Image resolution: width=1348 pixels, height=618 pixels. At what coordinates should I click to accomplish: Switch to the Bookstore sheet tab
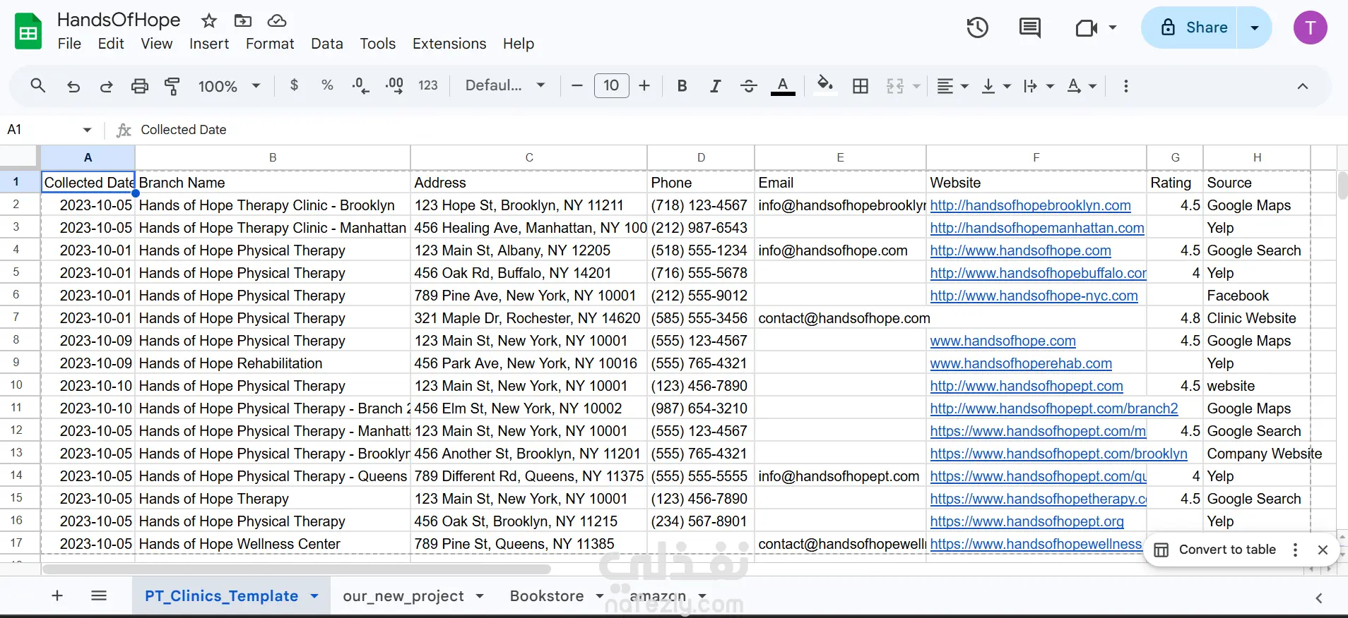pos(547,596)
